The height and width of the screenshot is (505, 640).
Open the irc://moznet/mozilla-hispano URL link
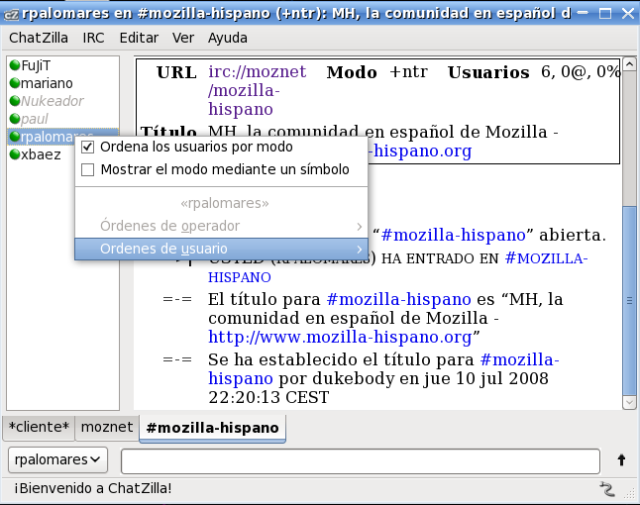pyautogui.click(x=258, y=90)
